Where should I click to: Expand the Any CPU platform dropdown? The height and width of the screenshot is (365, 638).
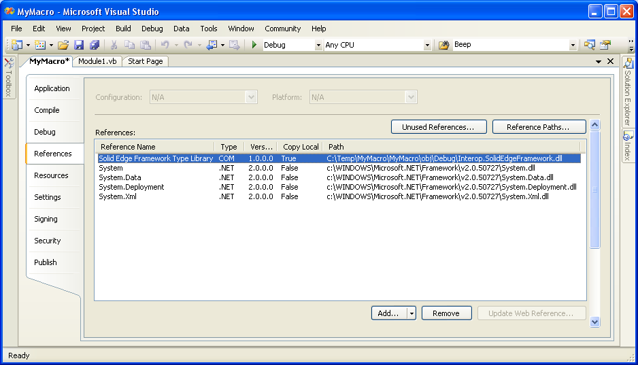pyautogui.click(x=427, y=46)
